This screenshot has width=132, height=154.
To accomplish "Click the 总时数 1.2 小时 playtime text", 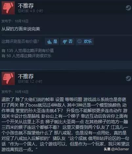I will [30, 81].
